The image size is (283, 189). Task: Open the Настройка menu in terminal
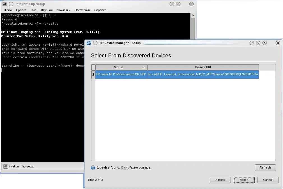click(82, 10)
